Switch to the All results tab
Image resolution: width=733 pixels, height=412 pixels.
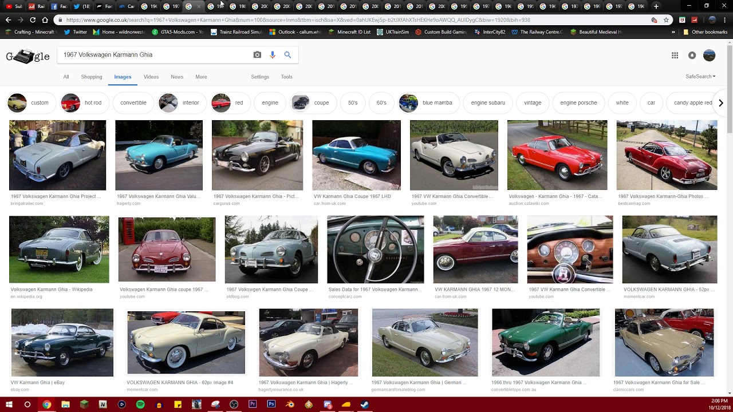(x=66, y=77)
